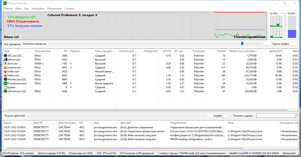The image size is (301, 157).
Task: Select log entry Управление процессами начато
Action: click(x=143, y=131)
